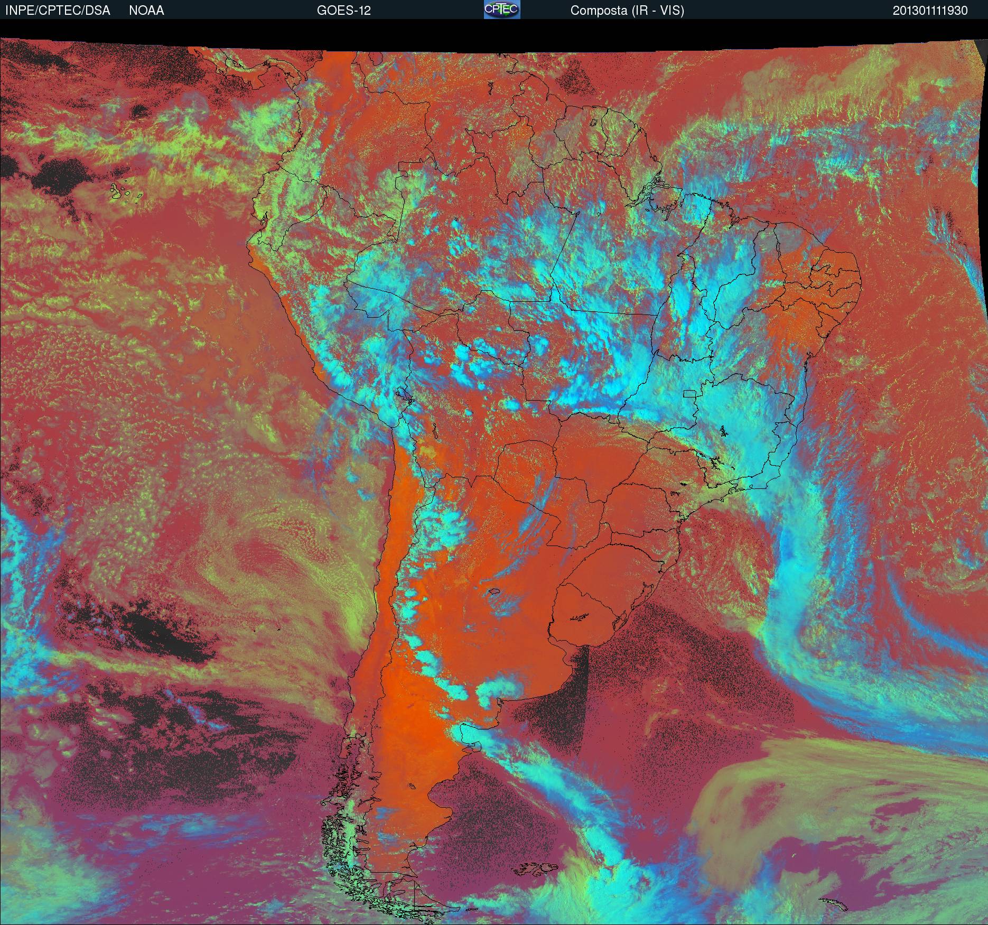Image resolution: width=988 pixels, height=925 pixels.
Task: Click the Composta (IR - VIS) title
Action: coord(627,11)
